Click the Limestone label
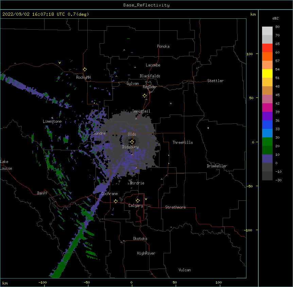The width and height of the screenshot is (293, 287). coord(52,121)
